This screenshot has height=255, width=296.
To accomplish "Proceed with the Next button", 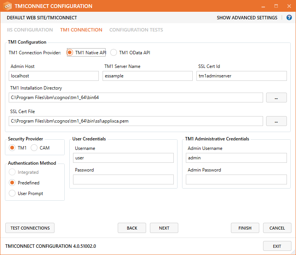I will point(164,228).
